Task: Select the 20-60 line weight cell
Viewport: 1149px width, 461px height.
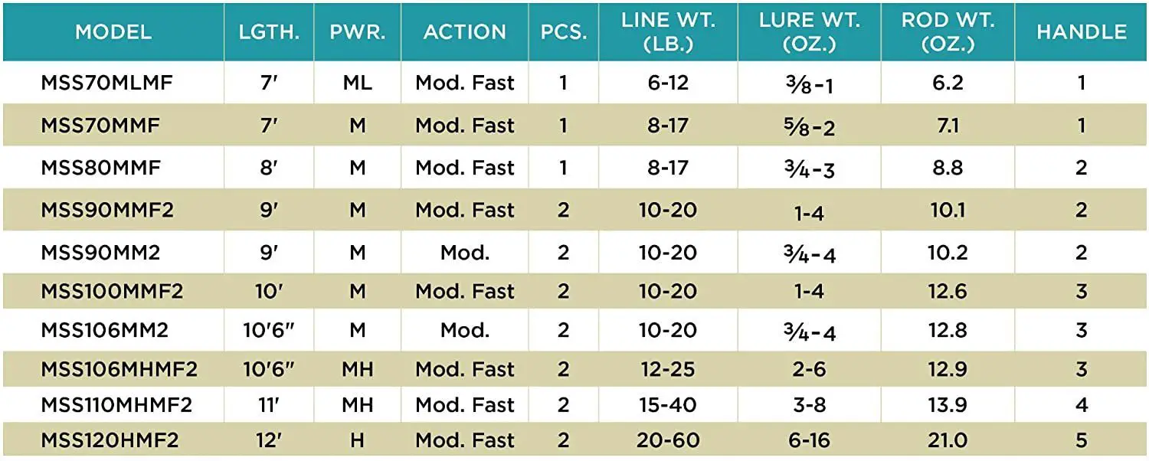Action: click(668, 440)
